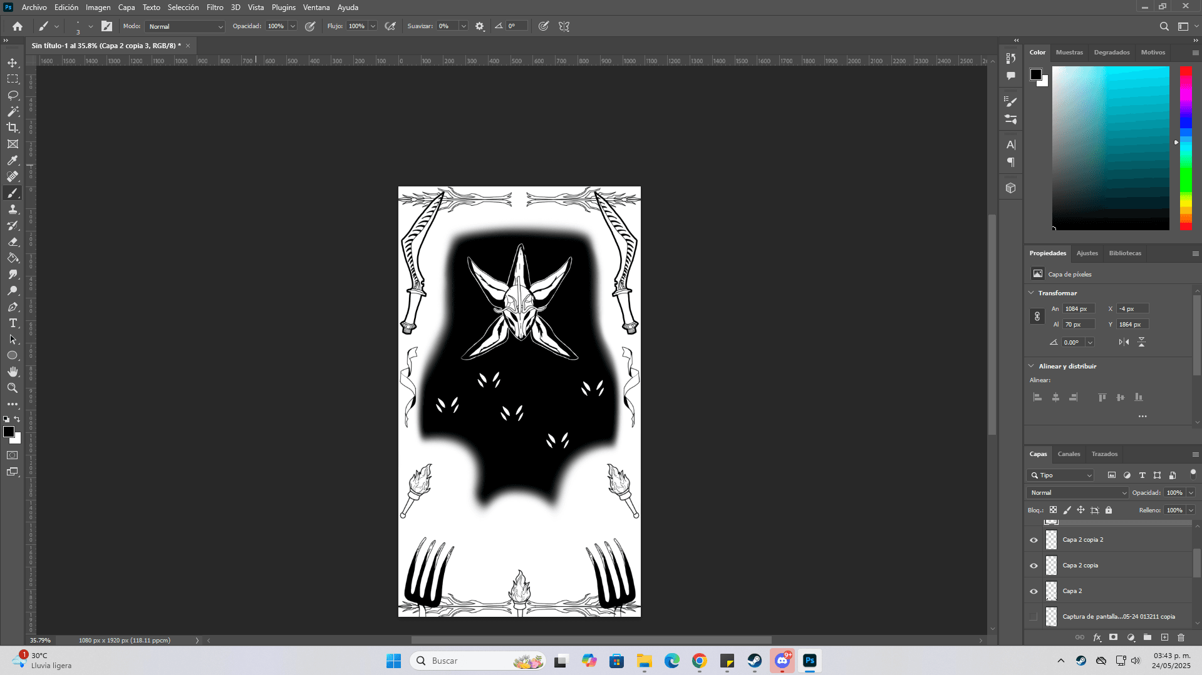1202x675 pixels.
Task: Show the Captura de pantalla copia layer
Action: pyautogui.click(x=1034, y=617)
